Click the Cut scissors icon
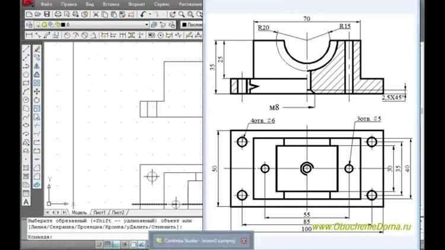The height and width of the screenshot is (250, 445). (96, 14)
